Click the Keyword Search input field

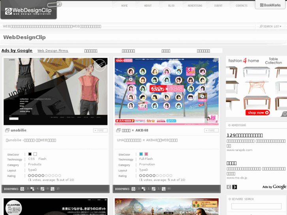[256, 206]
